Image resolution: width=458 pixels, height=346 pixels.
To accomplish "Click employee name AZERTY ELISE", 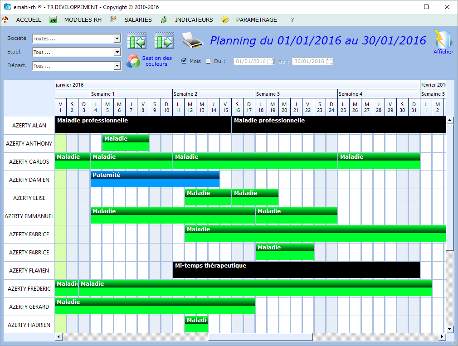I will (x=29, y=198).
